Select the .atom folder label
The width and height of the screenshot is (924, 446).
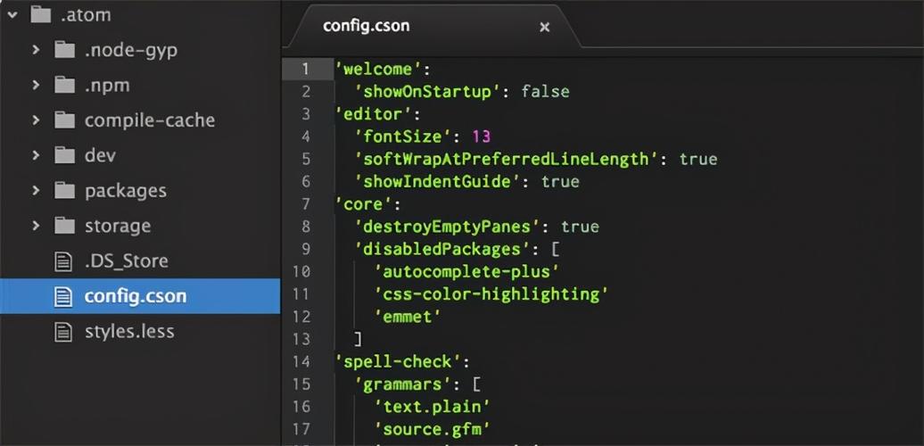point(86,15)
